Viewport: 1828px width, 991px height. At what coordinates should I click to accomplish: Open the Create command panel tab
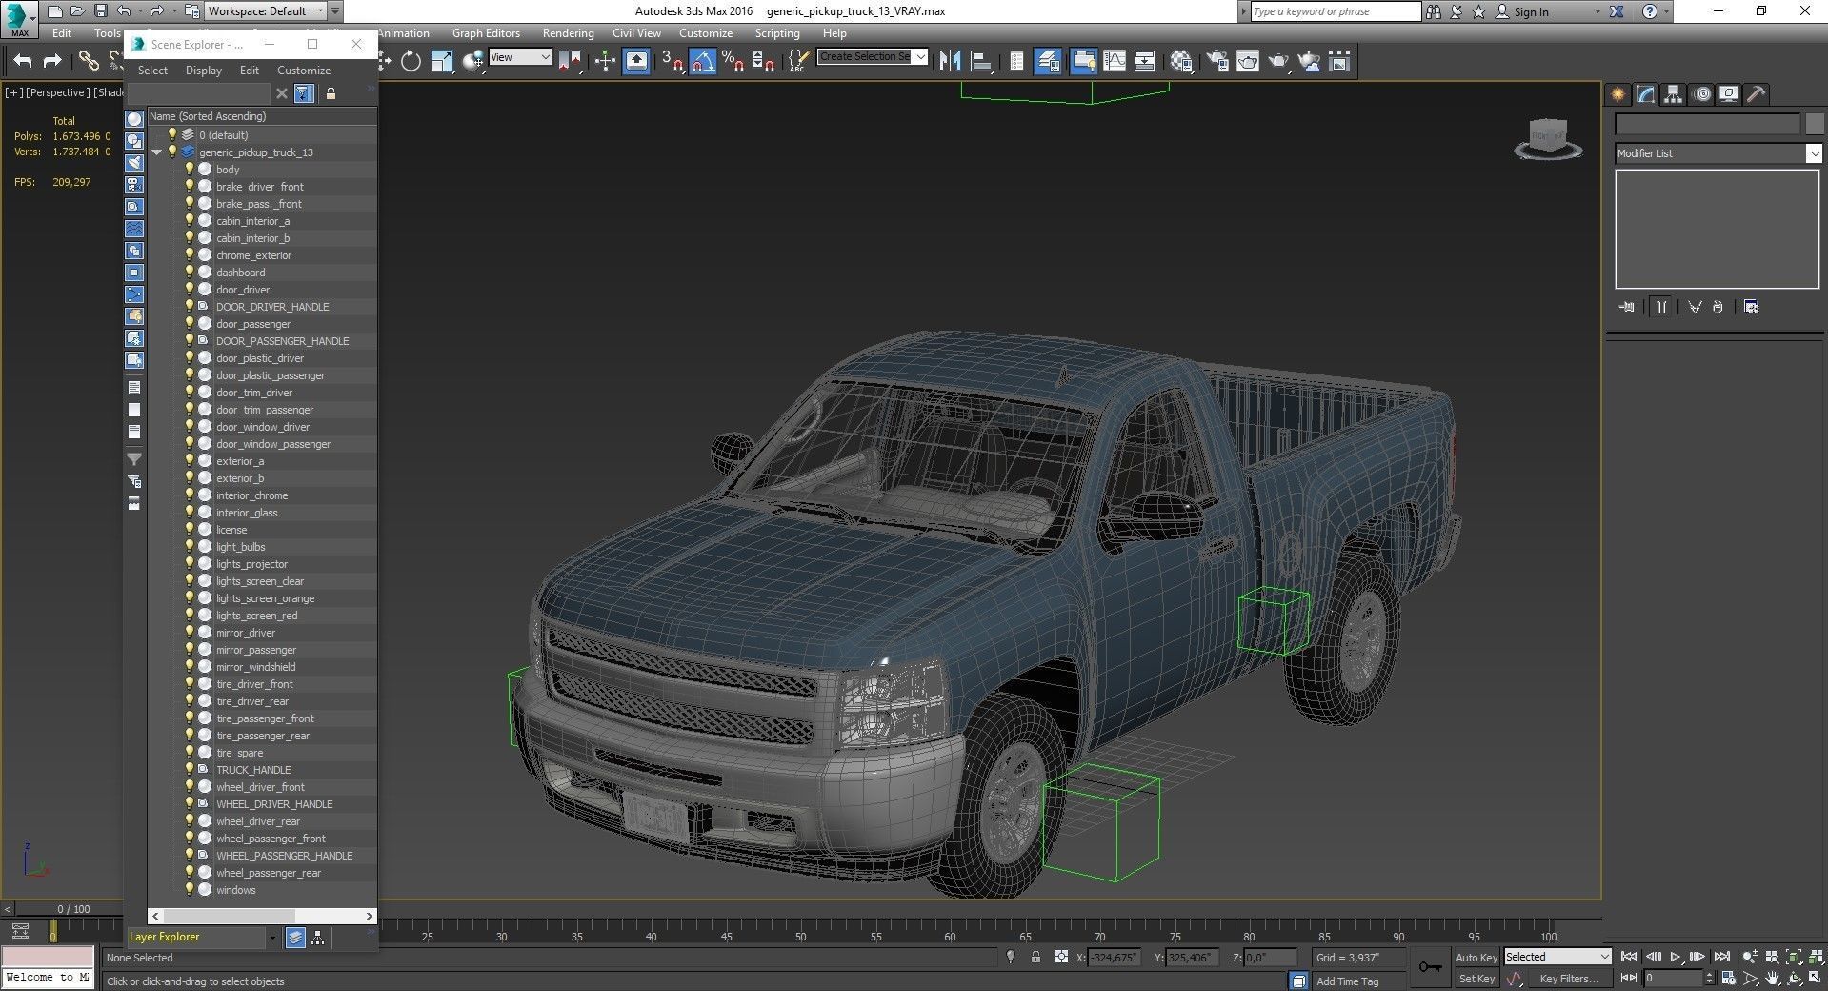point(1617,94)
